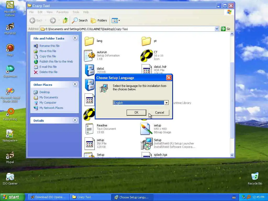This screenshot has width=268, height=201.
Task: Select the CT icon file
Action: 152,55
